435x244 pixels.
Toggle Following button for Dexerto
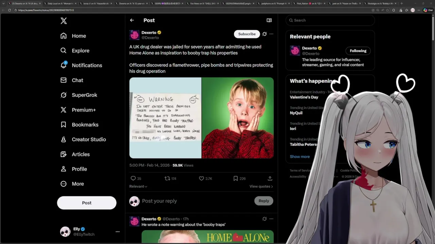[x=358, y=51]
